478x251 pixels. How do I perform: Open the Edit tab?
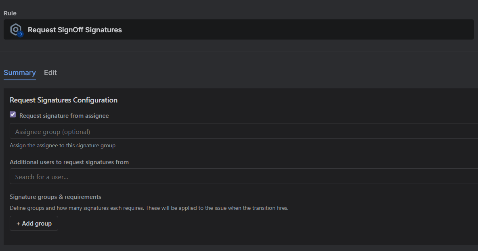pyautogui.click(x=50, y=73)
